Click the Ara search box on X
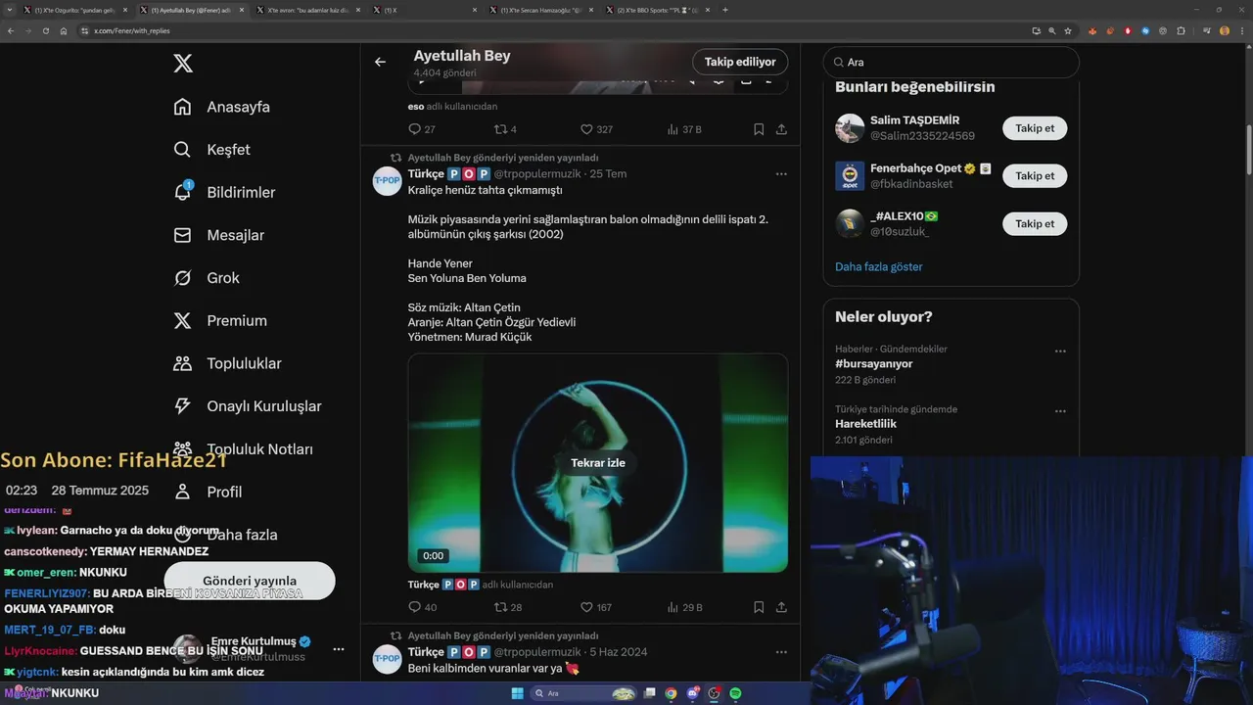Viewport: 1253px width, 705px height. 951,62
